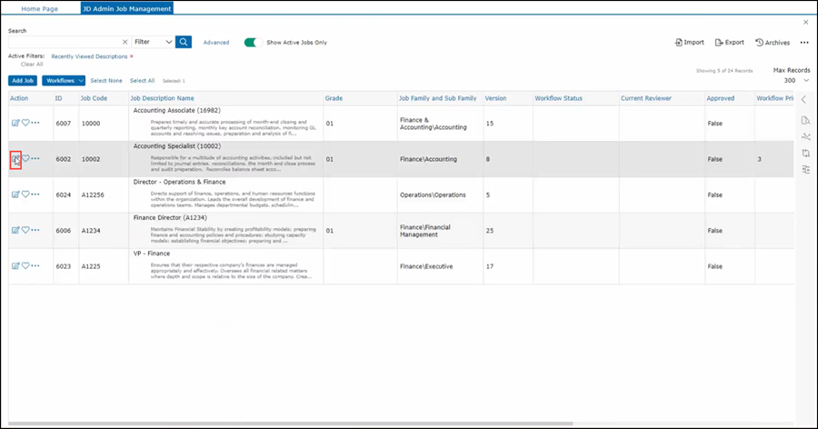Viewport: 818px width, 429px height.
Task: Expand the right side panel chevron
Action: pyautogui.click(x=803, y=99)
